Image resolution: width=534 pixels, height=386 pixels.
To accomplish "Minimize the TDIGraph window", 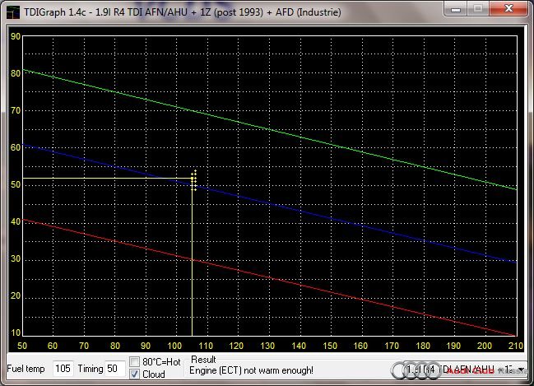I will 456,9.
